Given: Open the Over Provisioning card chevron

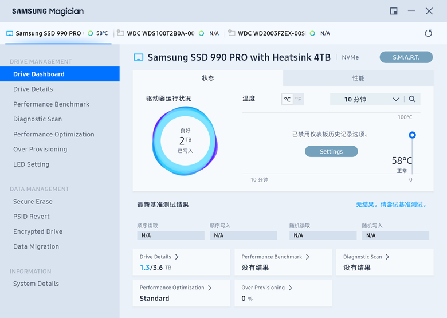Looking at the screenshot, I should click(290, 288).
